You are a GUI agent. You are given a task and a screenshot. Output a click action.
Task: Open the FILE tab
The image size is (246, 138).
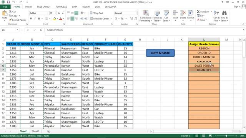[5, 7]
